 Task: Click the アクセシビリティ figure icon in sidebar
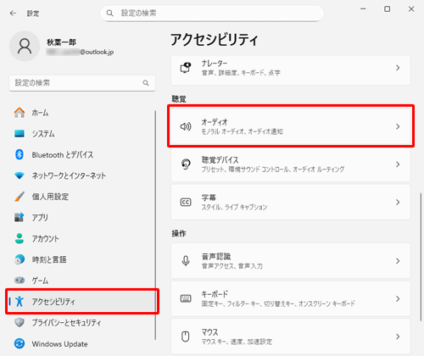20,302
